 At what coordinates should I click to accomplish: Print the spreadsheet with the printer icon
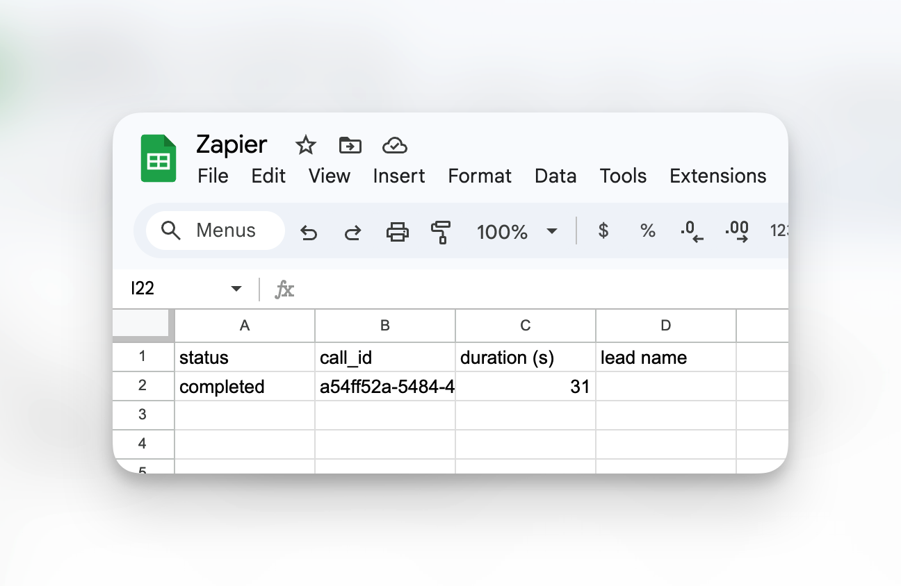[398, 231]
